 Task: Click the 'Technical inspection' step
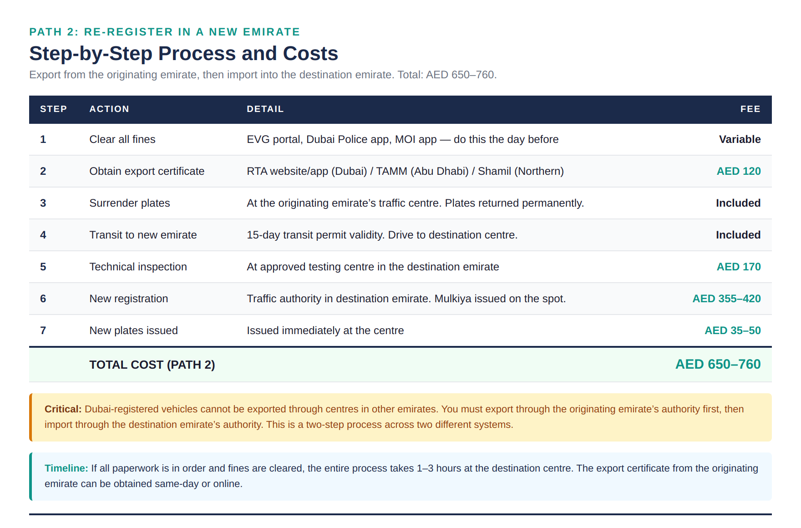pyautogui.click(x=138, y=267)
